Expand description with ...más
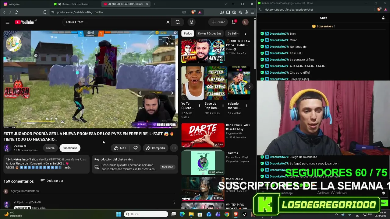Viewport: 390px width, 219px height. [67, 168]
